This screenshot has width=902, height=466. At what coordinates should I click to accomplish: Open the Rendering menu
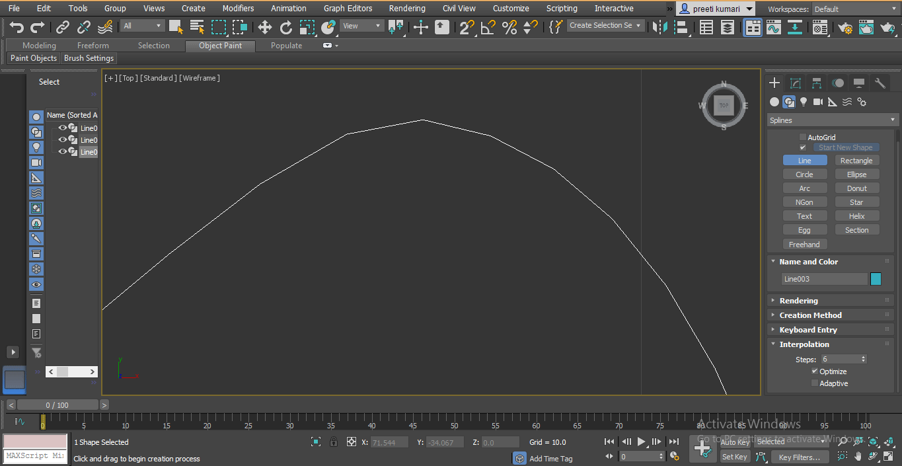pos(407,8)
